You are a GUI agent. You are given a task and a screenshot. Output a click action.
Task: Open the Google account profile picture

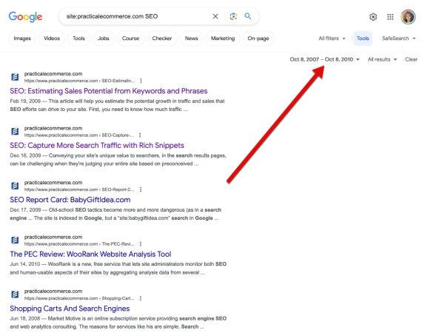408,17
